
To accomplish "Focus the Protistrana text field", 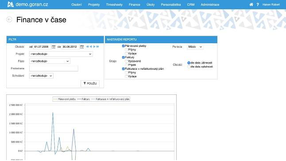I will (54, 68).
